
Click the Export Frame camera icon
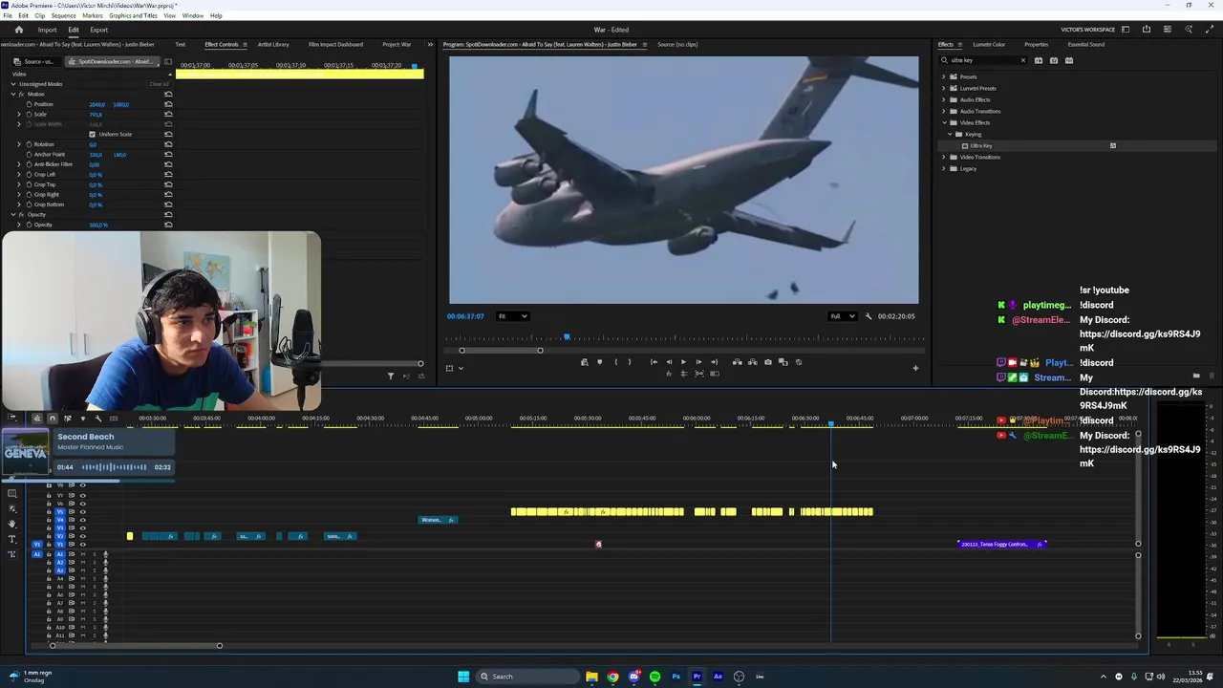pyautogui.click(x=767, y=362)
